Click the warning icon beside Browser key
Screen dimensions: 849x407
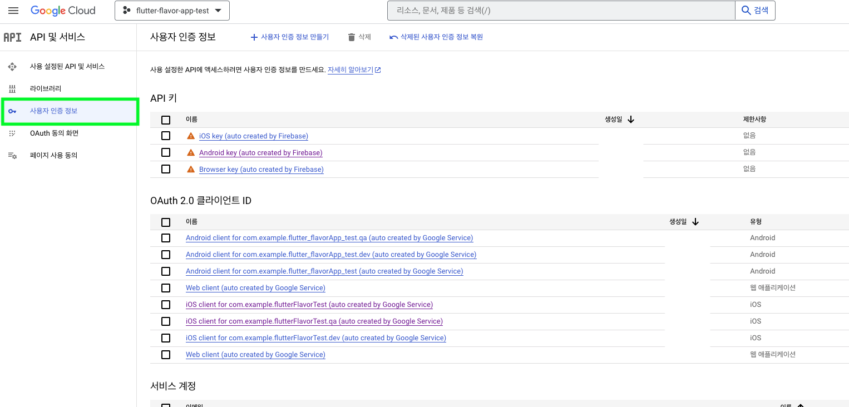[191, 169]
